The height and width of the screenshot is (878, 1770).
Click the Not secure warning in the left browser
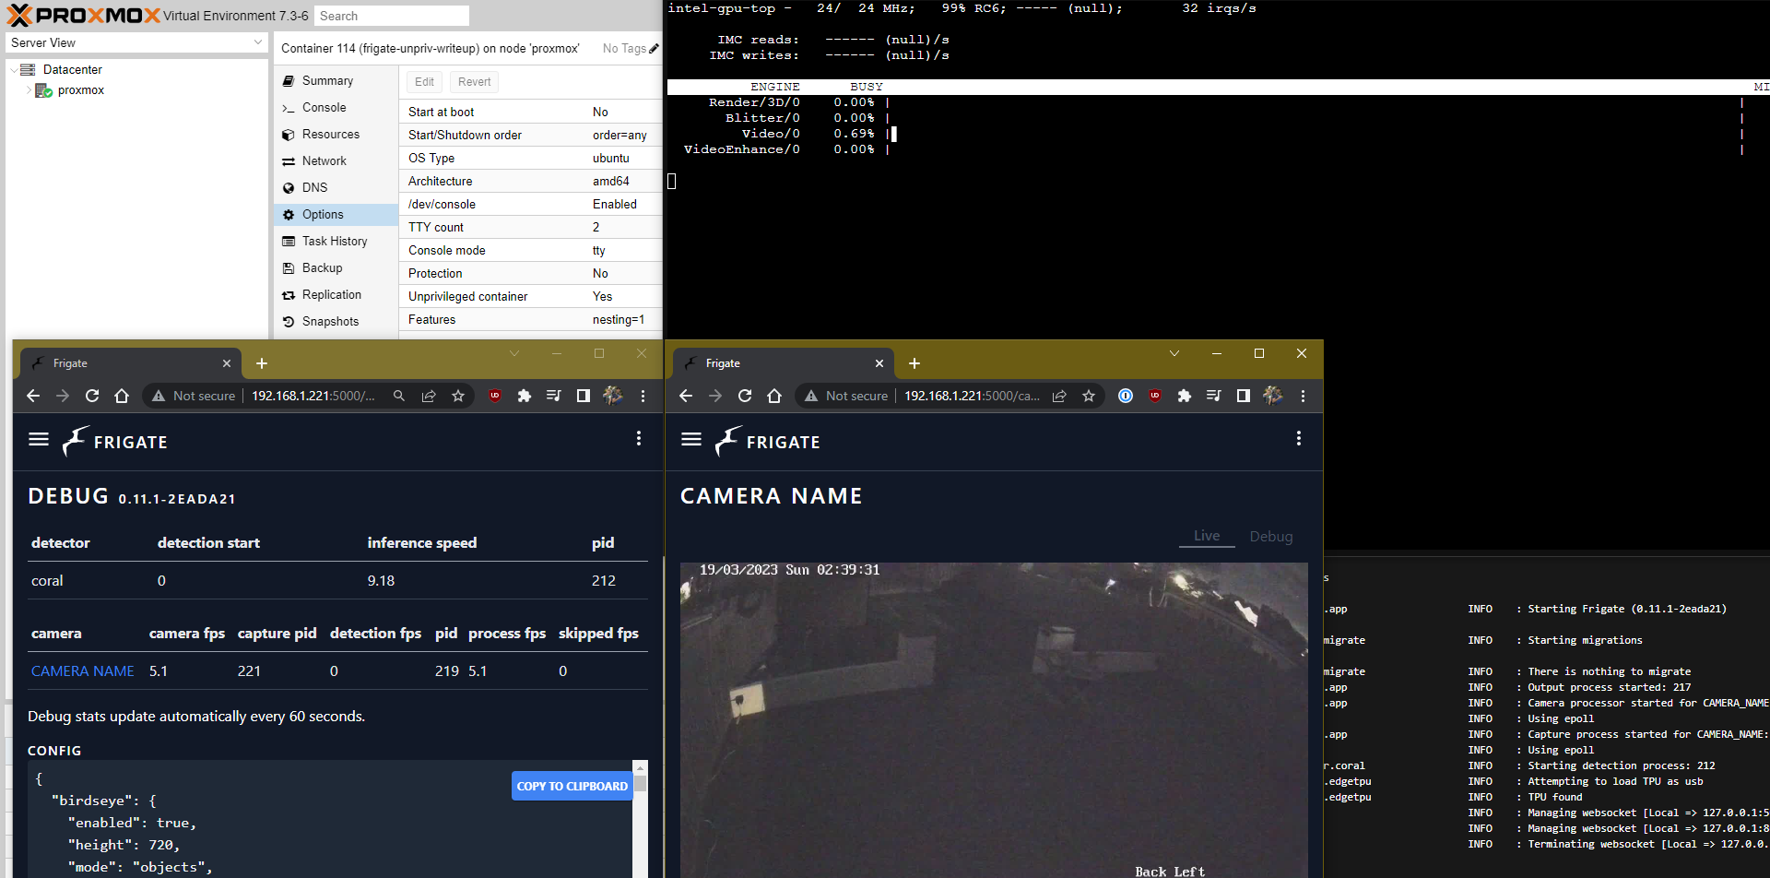point(194,396)
